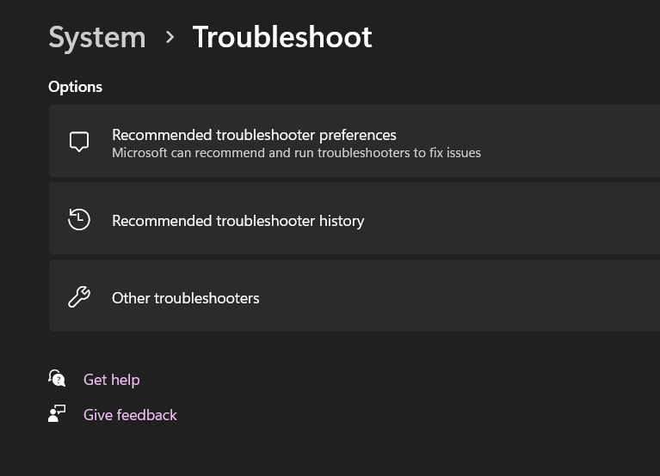Click empty space in Other troubleshooters card
The image size is (660, 476).
(463, 296)
